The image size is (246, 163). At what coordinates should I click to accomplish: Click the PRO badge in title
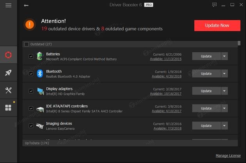point(148,5)
